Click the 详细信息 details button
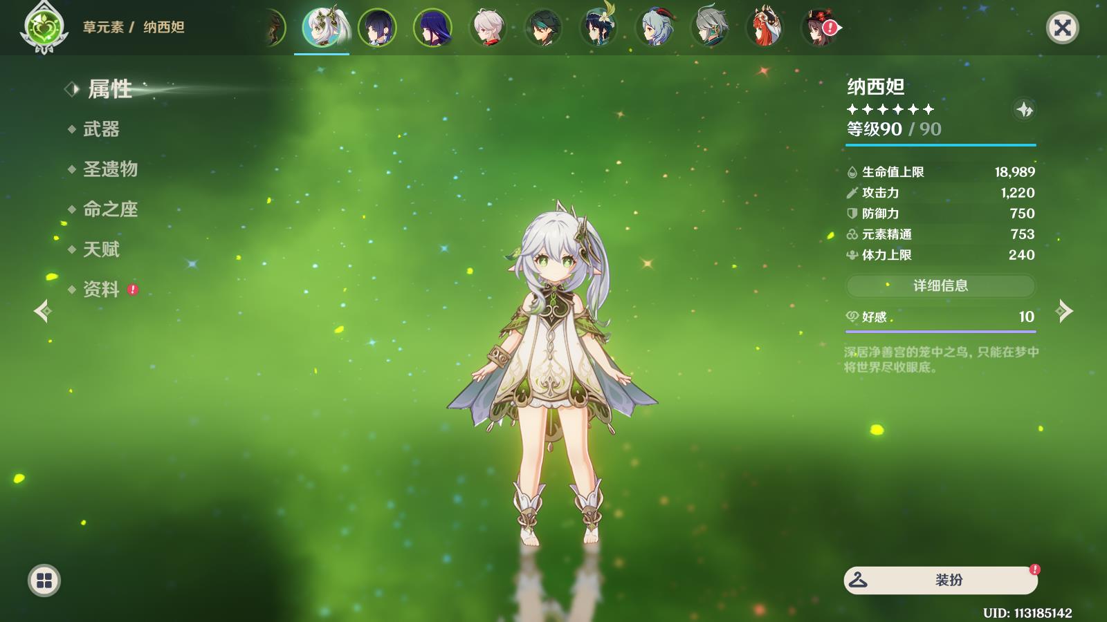The height and width of the screenshot is (622, 1107). [940, 285]
